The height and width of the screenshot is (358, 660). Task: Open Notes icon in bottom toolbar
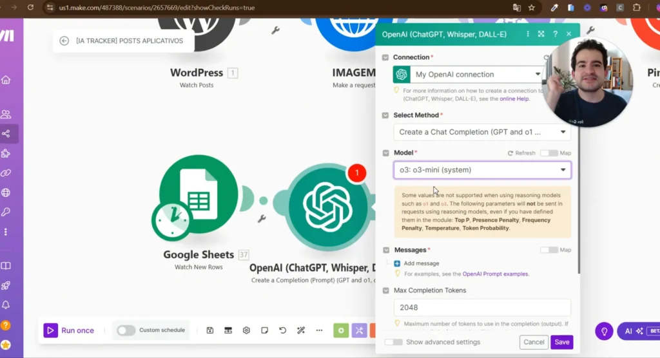pyautogui.click(x=264, y=330)
